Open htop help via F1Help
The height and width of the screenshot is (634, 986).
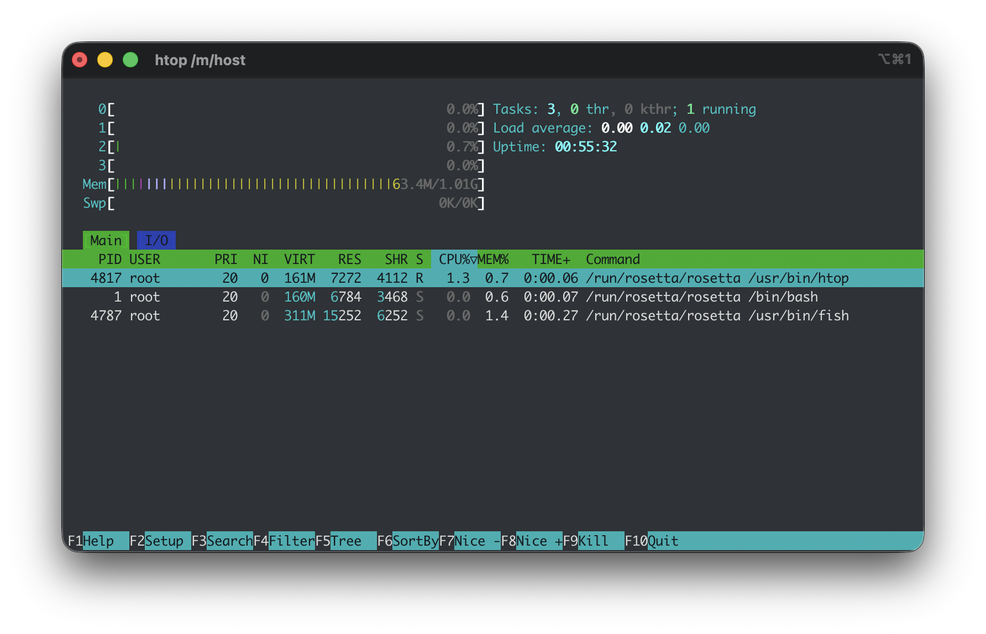97,541
